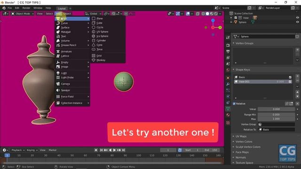Viewport: 301px width, 169px height.
Task: Click the blue Z axis gizmo
Action: click(x=213, y=20)
